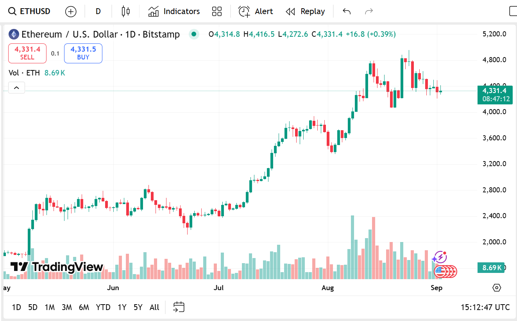This screenshot has height=321, width=517.
Task: Open the timezone selector showing UTC time
Action: pos(485,307)
